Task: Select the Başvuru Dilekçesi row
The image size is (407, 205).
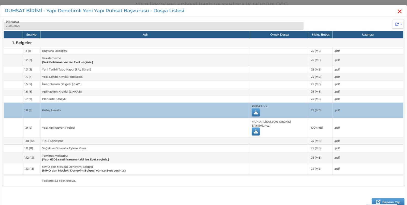Action: (203, 51)
